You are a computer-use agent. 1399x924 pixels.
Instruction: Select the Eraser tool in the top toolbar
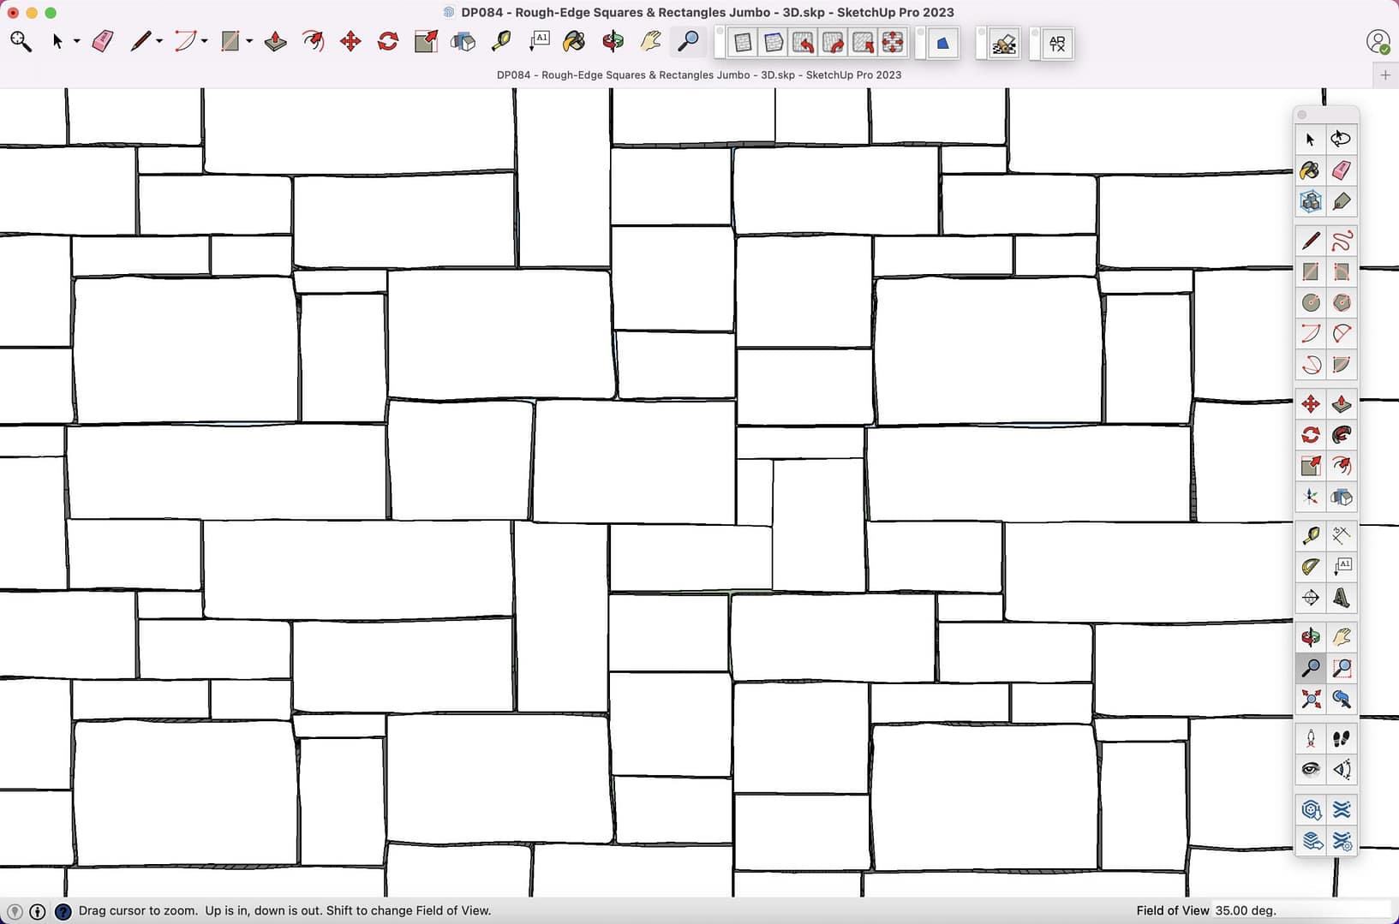tap(101, 41)
